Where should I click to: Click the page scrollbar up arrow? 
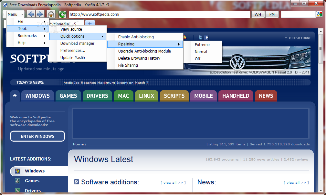click(321, 31)
